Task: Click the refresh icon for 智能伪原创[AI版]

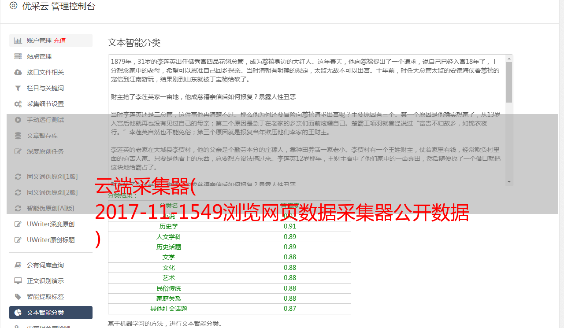Action: pyautogui.click(x=18, y=208)
